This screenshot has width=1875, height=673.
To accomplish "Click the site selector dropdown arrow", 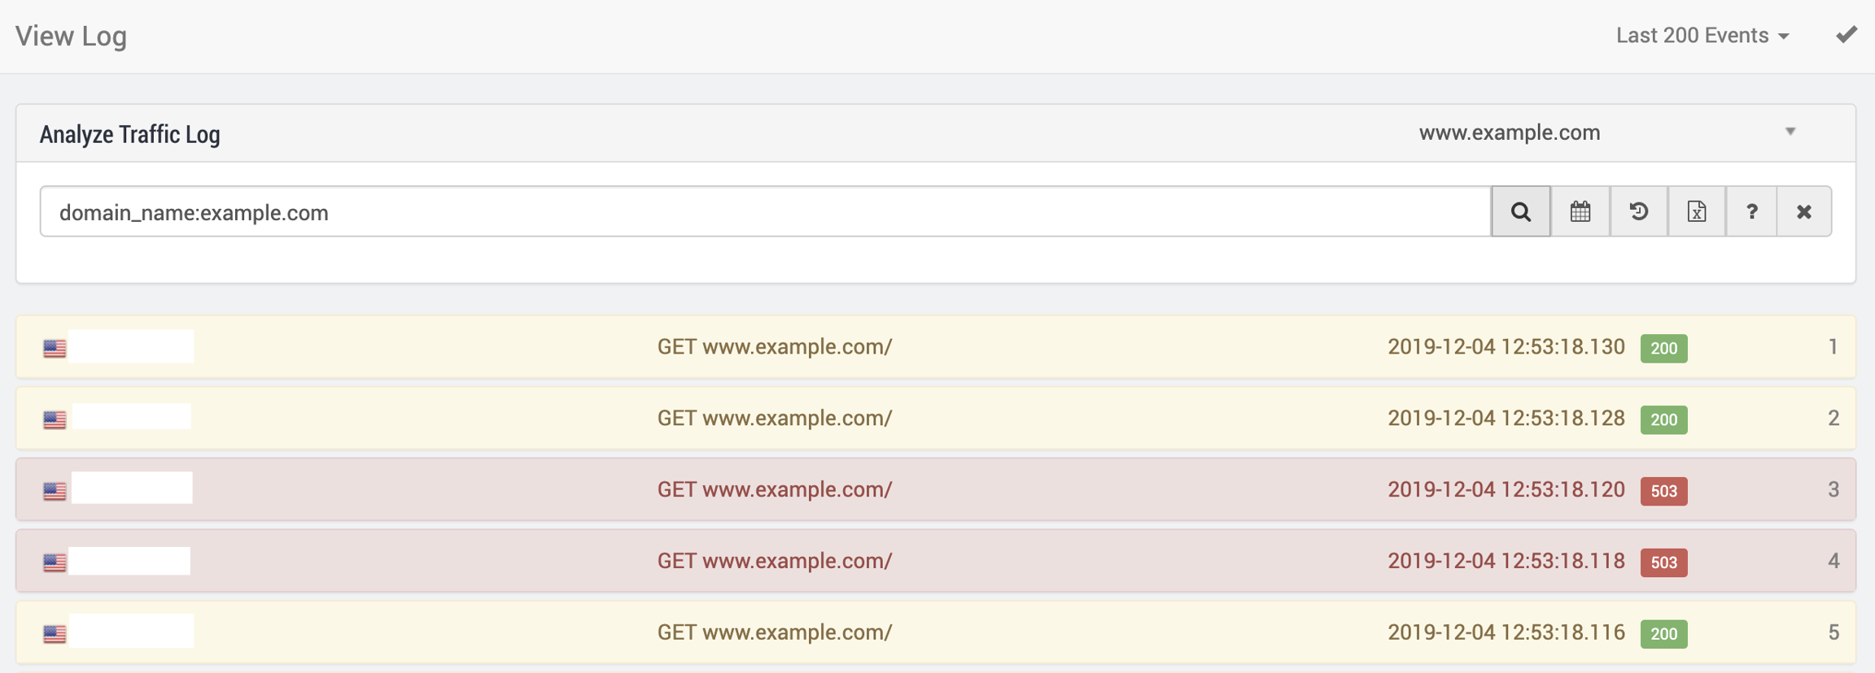I will [x=1790, y=132].
